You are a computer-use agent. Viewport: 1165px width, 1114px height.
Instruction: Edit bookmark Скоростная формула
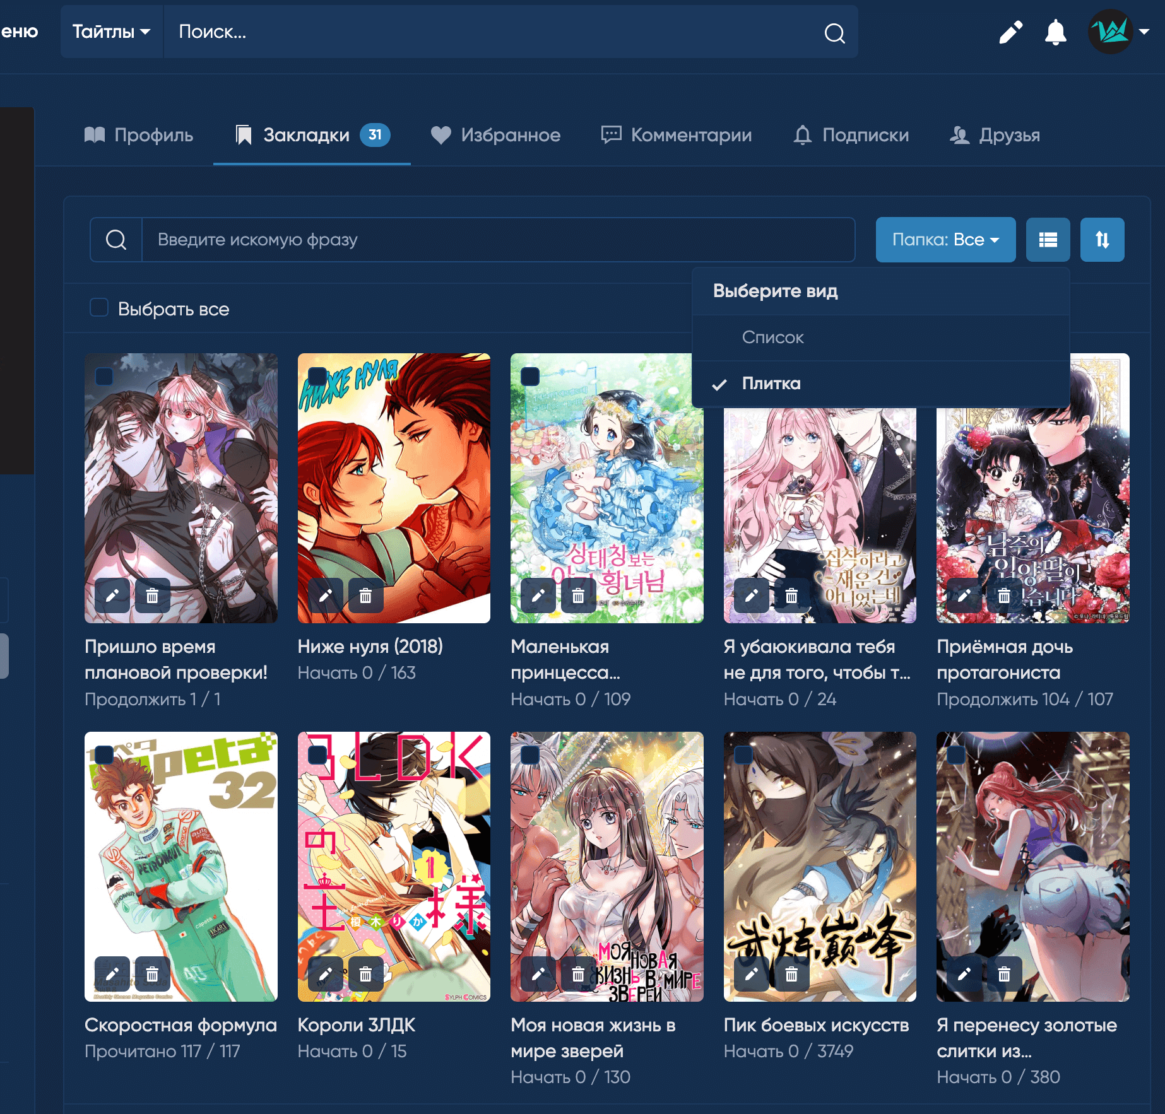pyautogui.click(x=112, y=974)
